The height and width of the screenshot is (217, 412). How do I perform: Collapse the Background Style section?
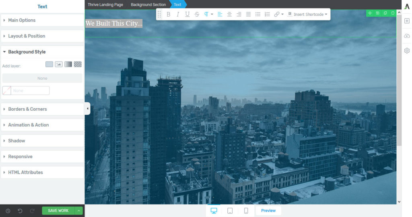(x=42, y=52)
